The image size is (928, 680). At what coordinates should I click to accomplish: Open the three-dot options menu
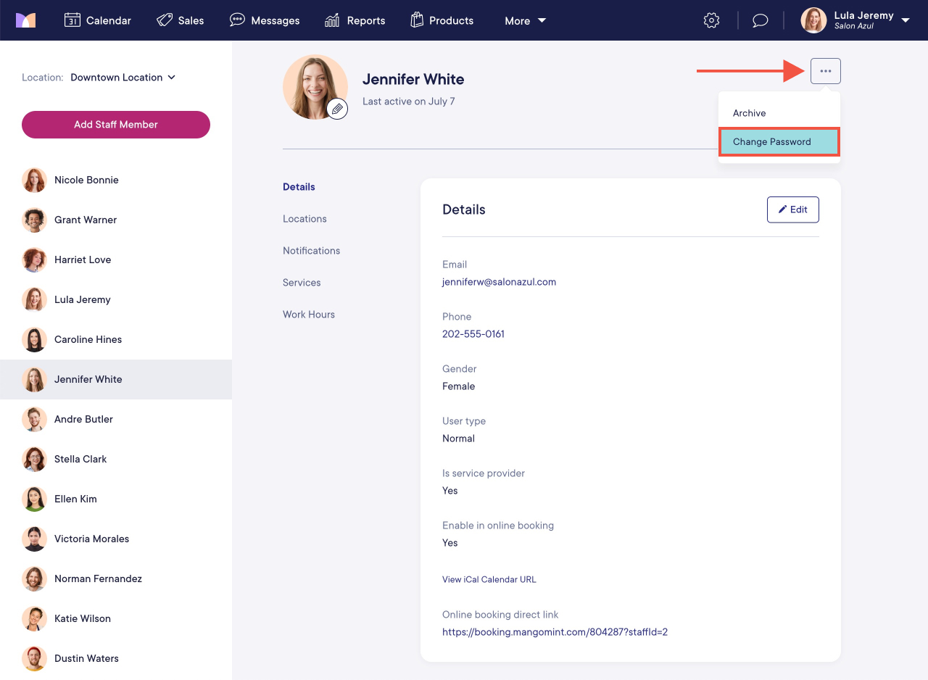click(825, 70)
